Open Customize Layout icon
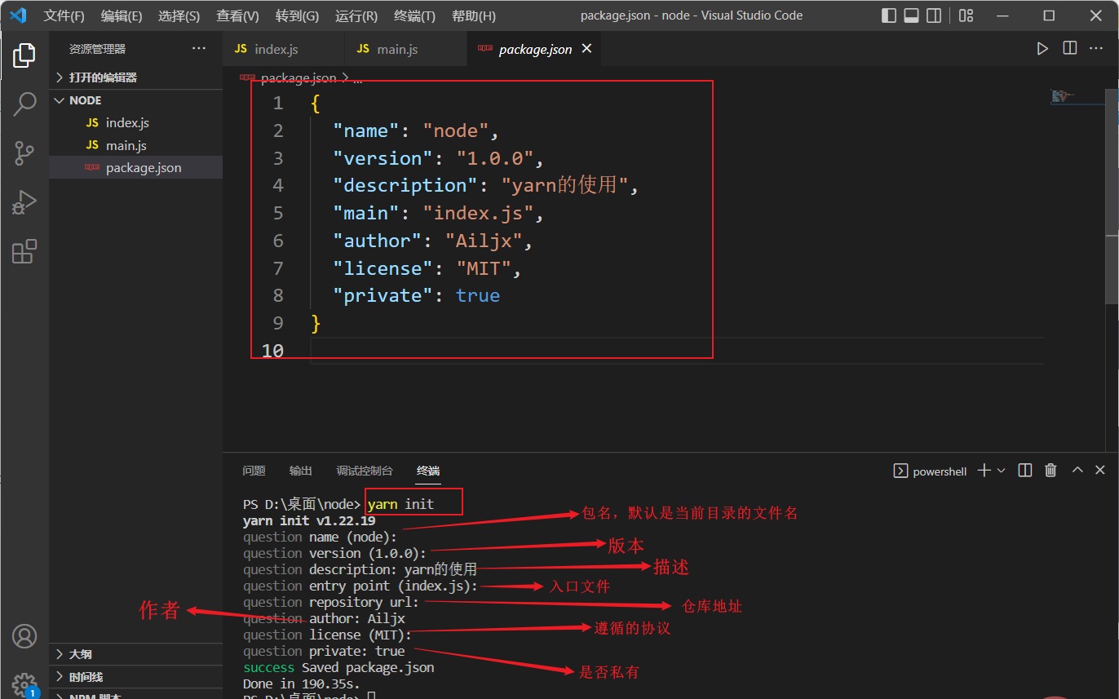The image size is (1119, 699). pos(966,15)
